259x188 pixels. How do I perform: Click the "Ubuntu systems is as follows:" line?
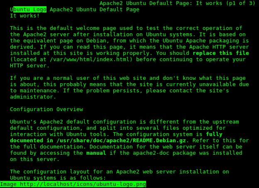[x=58, y=178]
